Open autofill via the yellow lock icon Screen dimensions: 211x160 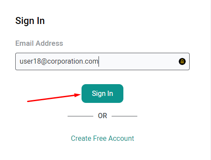182,61
